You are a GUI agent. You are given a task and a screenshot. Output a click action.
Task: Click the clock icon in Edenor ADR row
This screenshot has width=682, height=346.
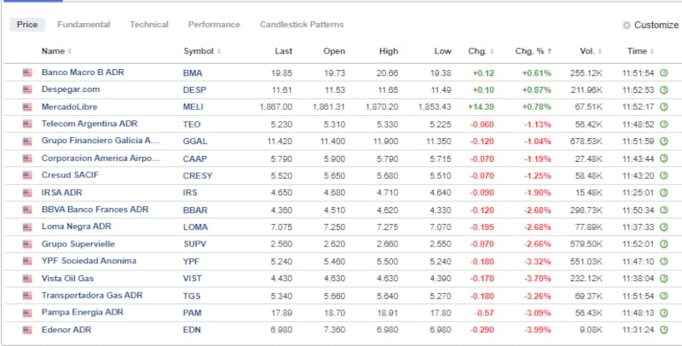[664, 330]
